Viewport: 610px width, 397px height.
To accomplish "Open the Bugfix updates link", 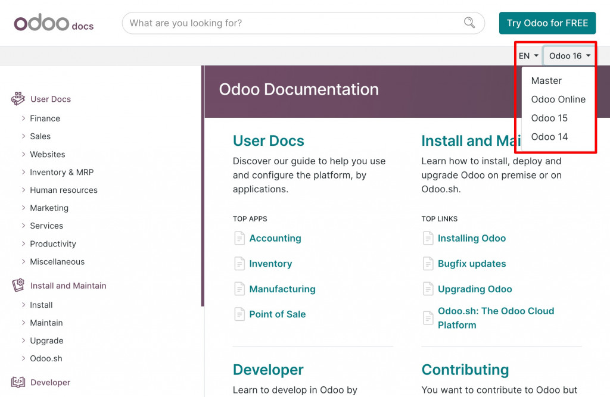I will 472,264.
